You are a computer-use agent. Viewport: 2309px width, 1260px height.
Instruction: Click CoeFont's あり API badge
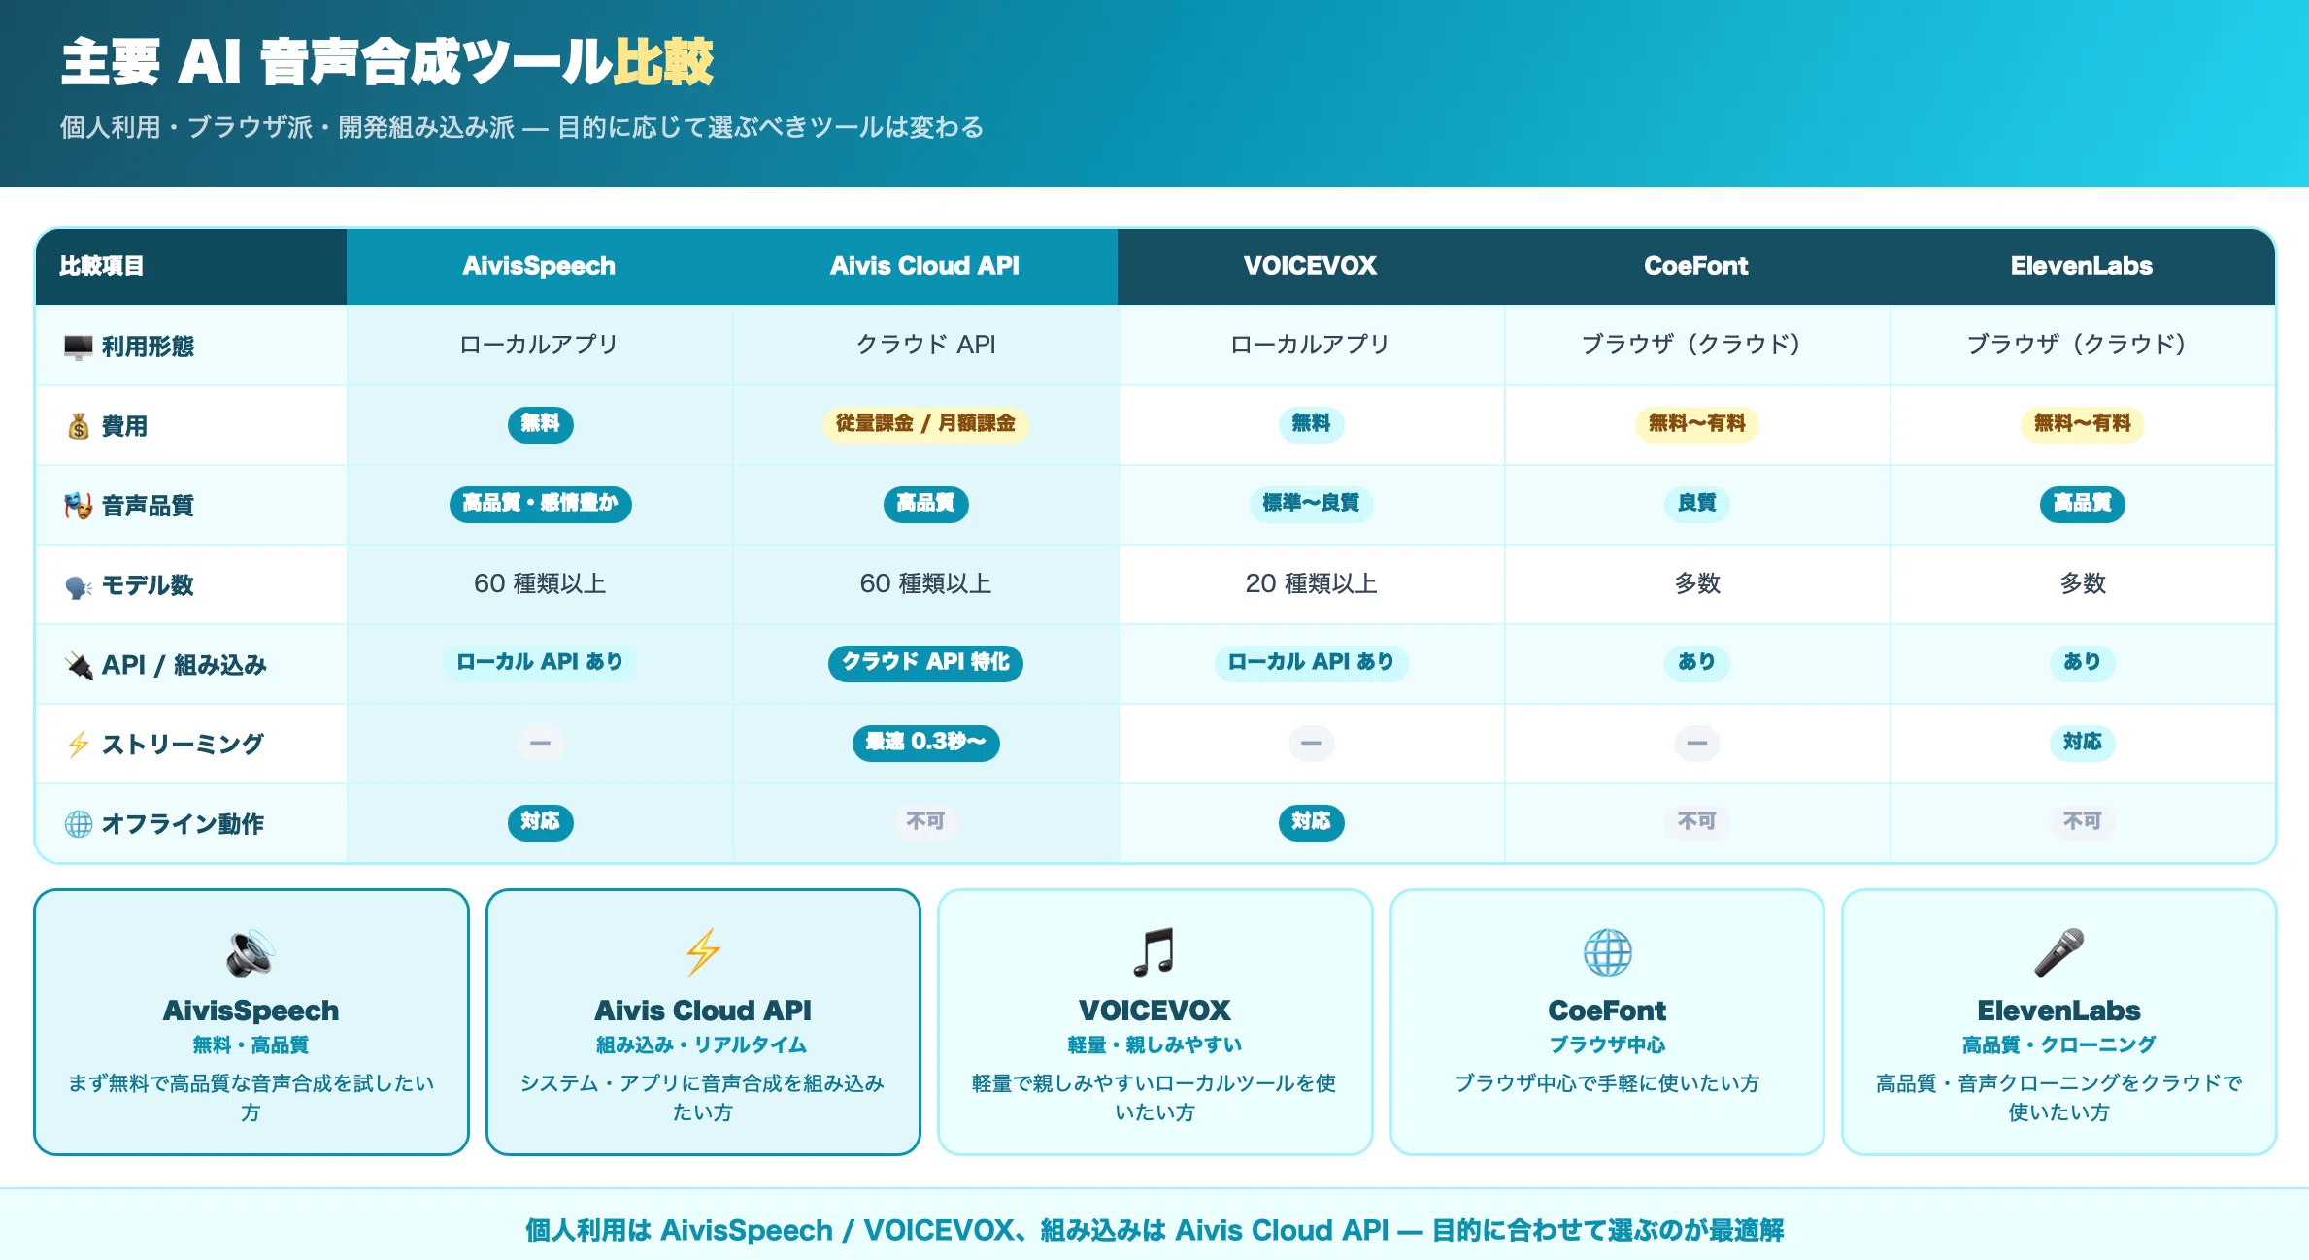1696,663
